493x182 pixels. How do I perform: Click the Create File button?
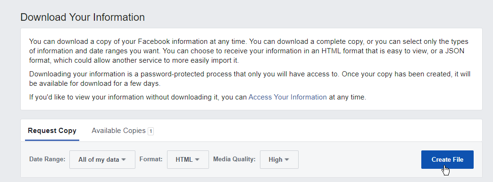447,160
